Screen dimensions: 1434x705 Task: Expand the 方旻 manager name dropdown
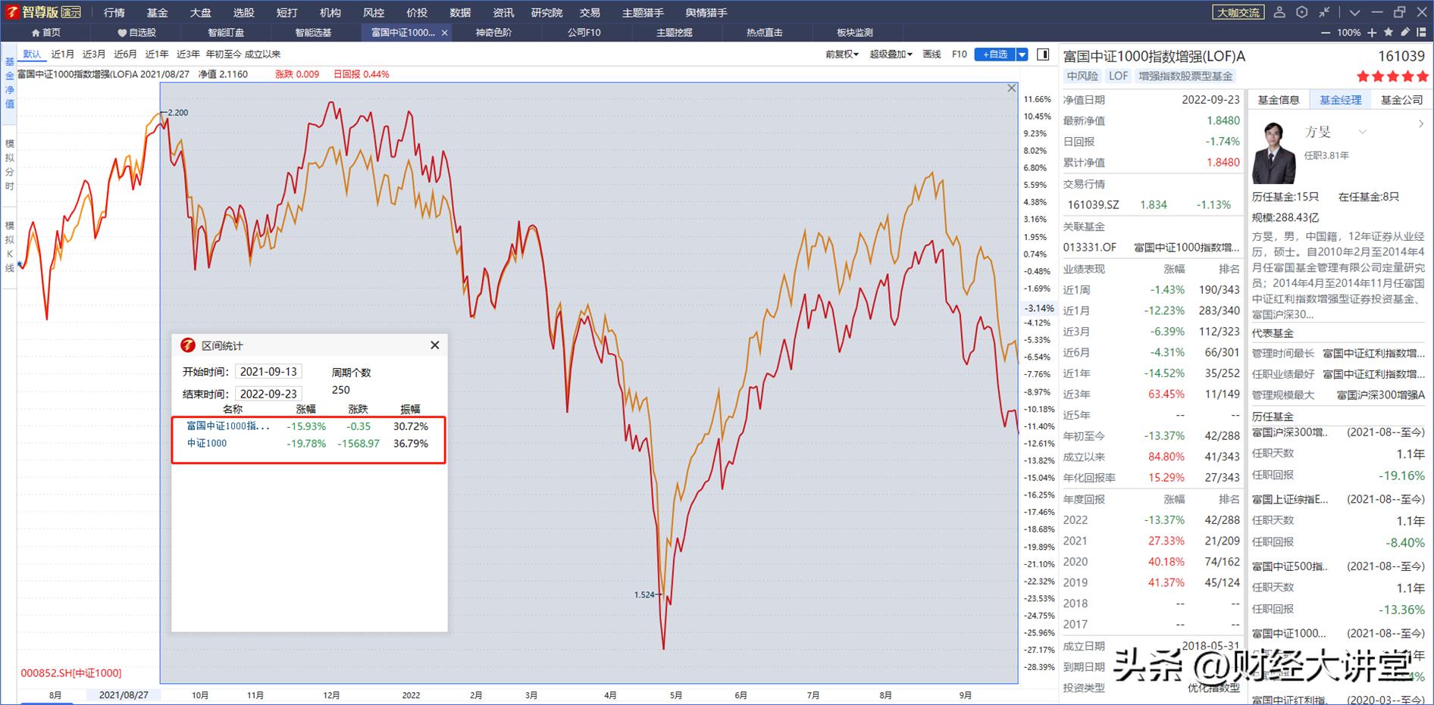[x=1362, y=132]
